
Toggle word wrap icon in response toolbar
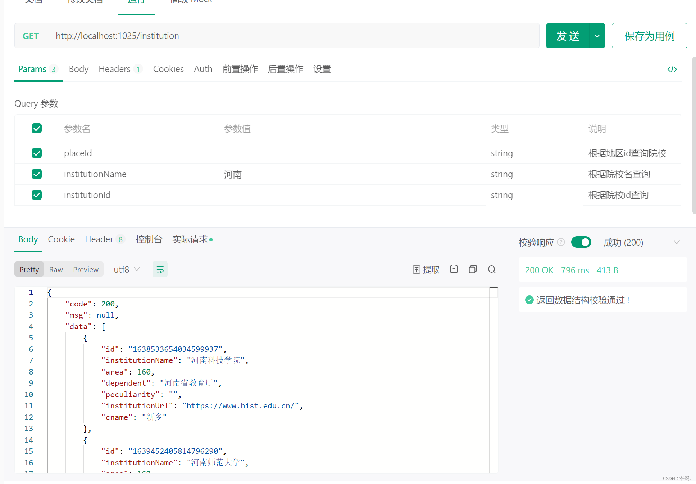(160, 269)
